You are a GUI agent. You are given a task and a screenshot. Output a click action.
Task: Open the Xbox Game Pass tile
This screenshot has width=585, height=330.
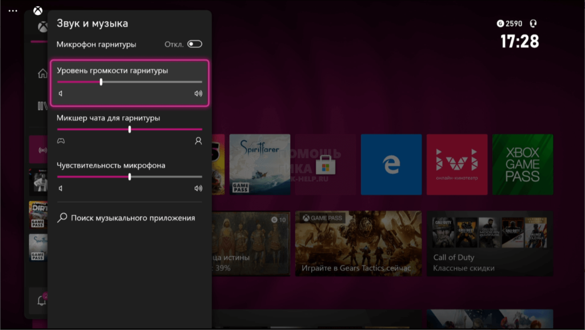pos(523,164)
